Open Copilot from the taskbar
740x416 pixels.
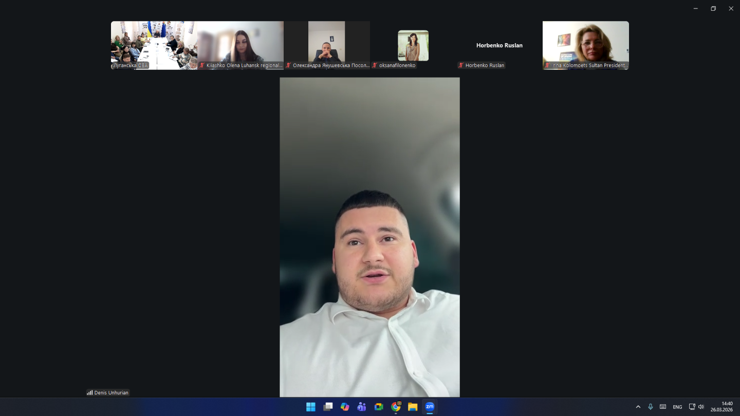click(x=345, y=407)
